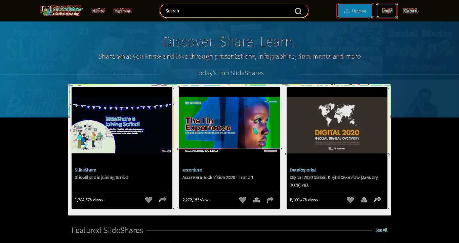459x243 pixels.
Task: Share the Digital 2020 Global Overview card
Action: 378,200
